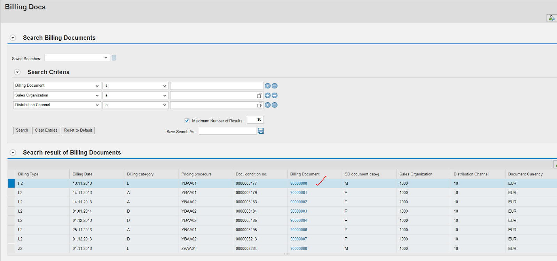
Task: Click the Search button
Action: [x=22, y=130]
